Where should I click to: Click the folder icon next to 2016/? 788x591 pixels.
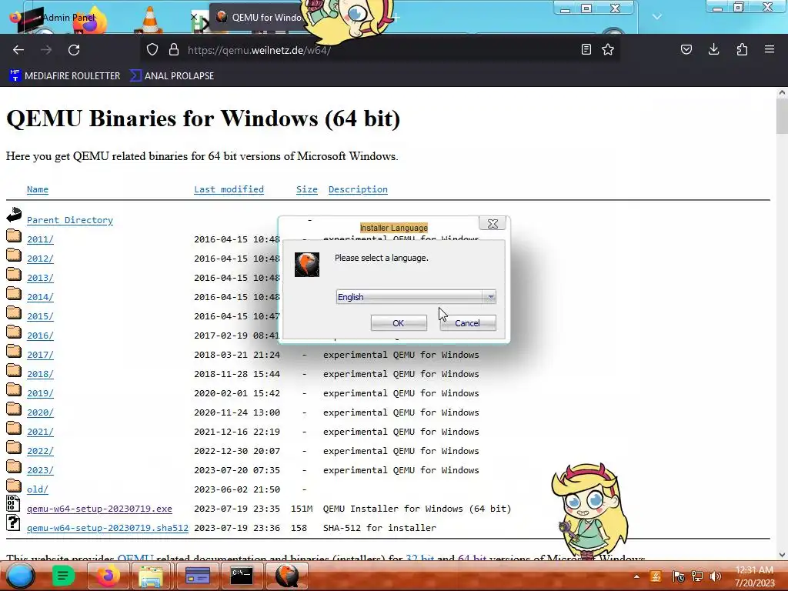14,332
